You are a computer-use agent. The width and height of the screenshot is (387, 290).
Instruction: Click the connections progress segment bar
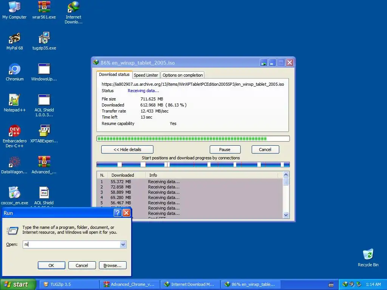[193, 165]
